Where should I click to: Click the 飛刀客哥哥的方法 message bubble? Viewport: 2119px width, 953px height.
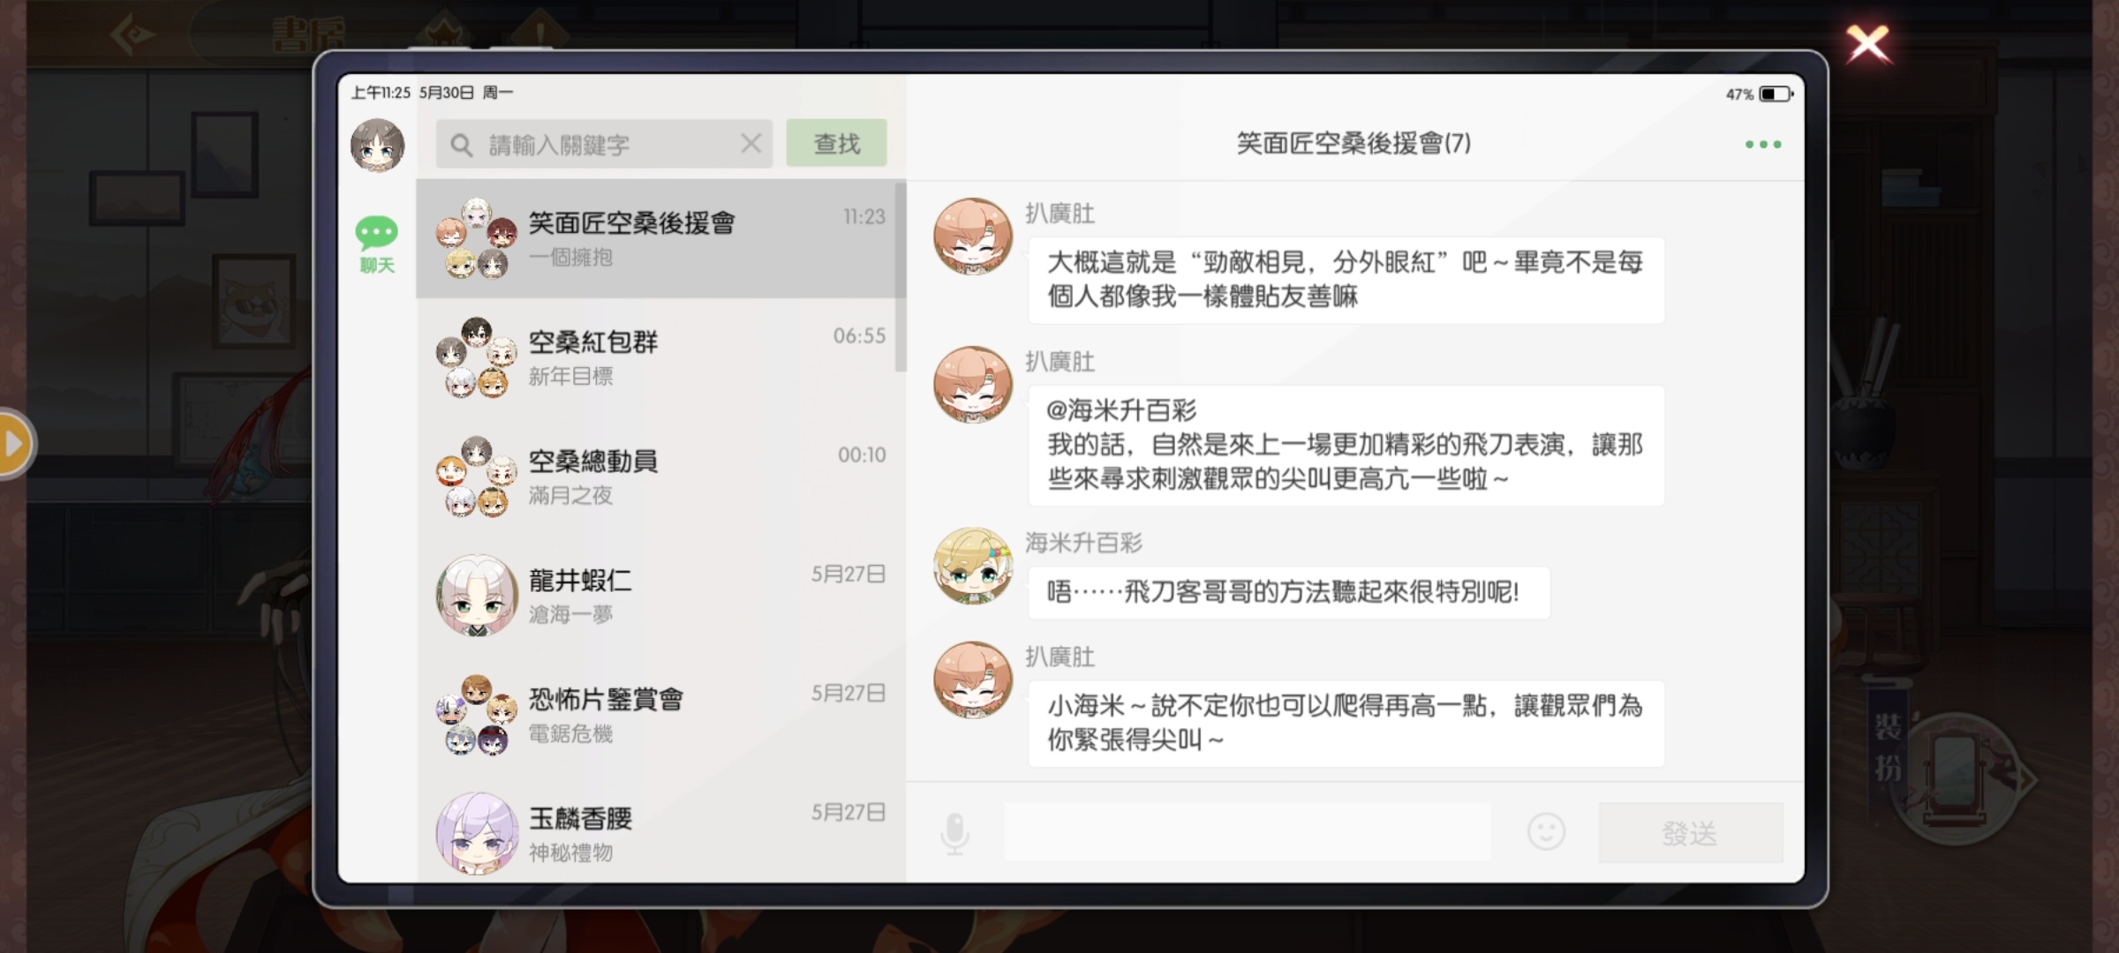pos(1289,592)
